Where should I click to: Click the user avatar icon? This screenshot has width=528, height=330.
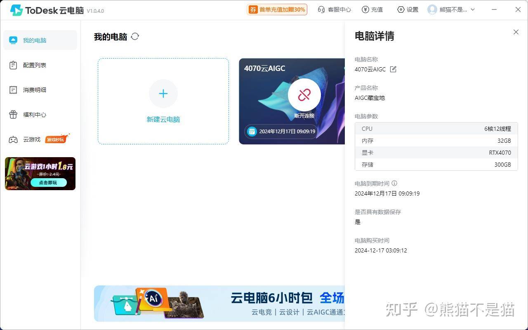432,9
